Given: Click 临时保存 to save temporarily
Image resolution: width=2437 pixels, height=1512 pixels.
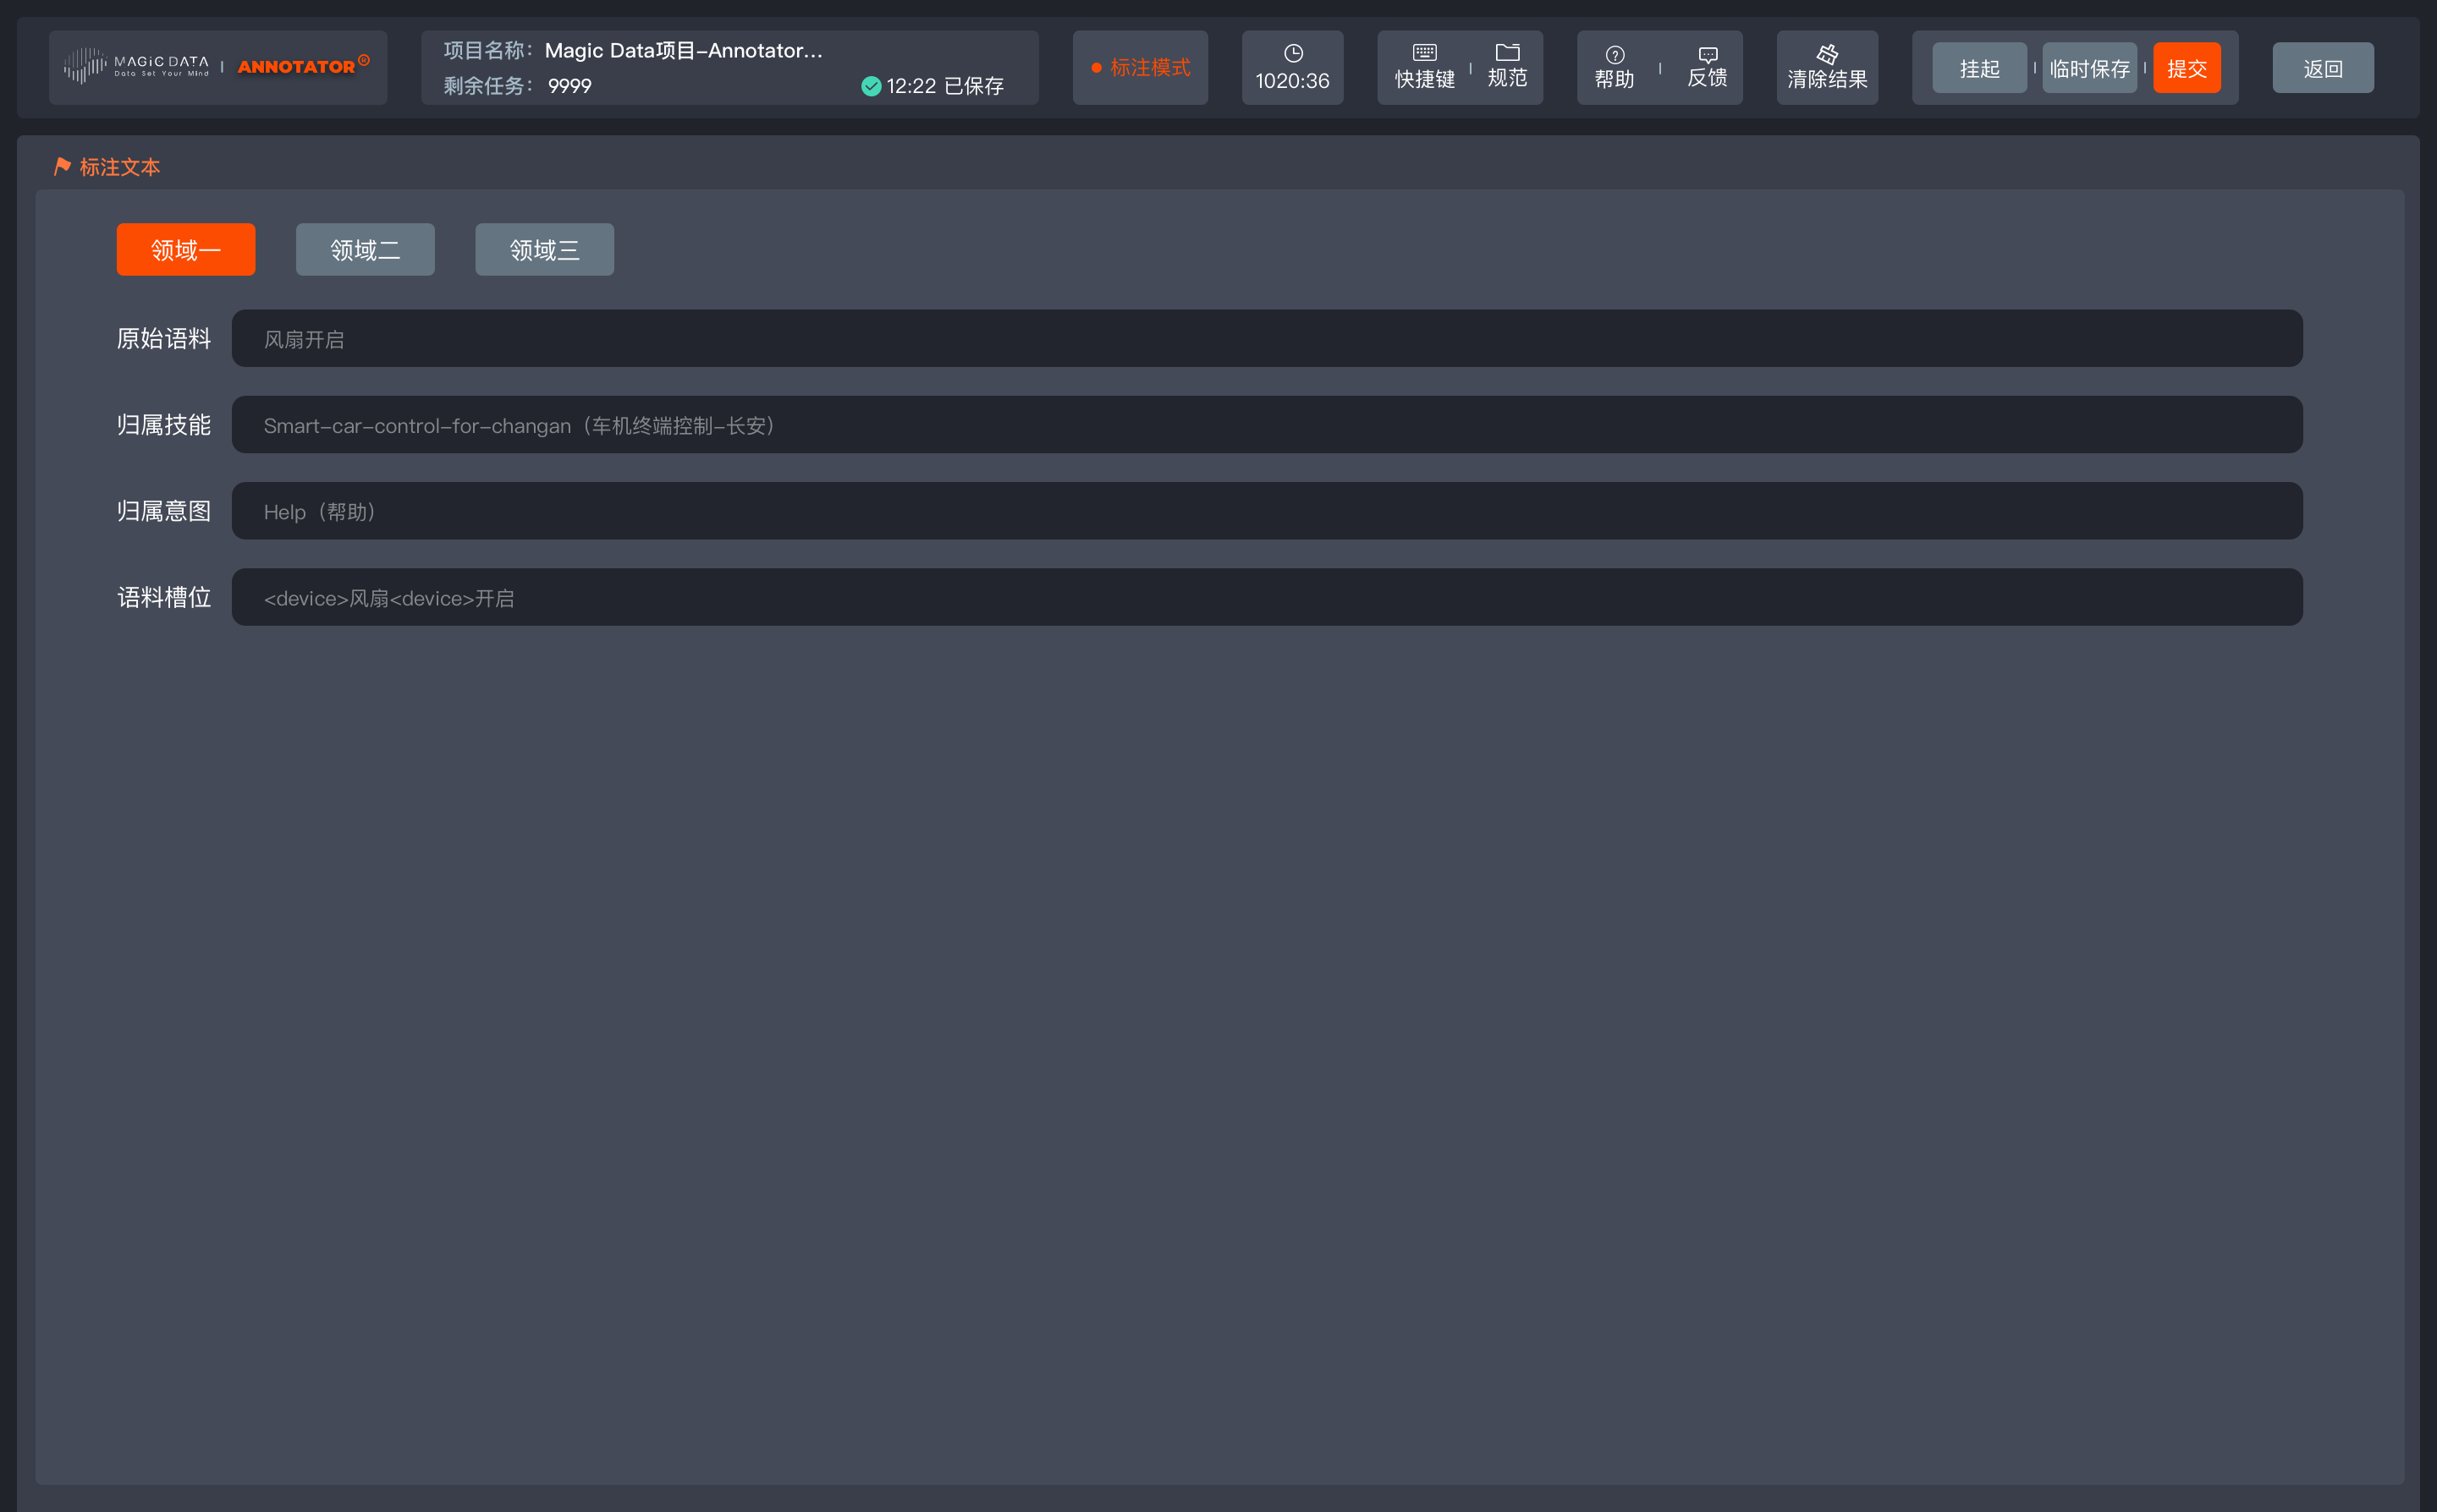Looking at the screenshot, I should [2089, 67].
